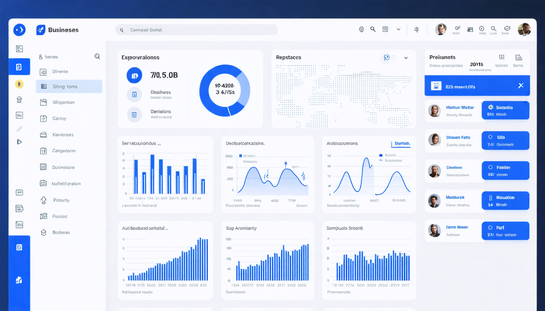Click the Fenller blue button
Image resolution: width=545 pixels, height=311 pixels.
[x=505, y=170]
